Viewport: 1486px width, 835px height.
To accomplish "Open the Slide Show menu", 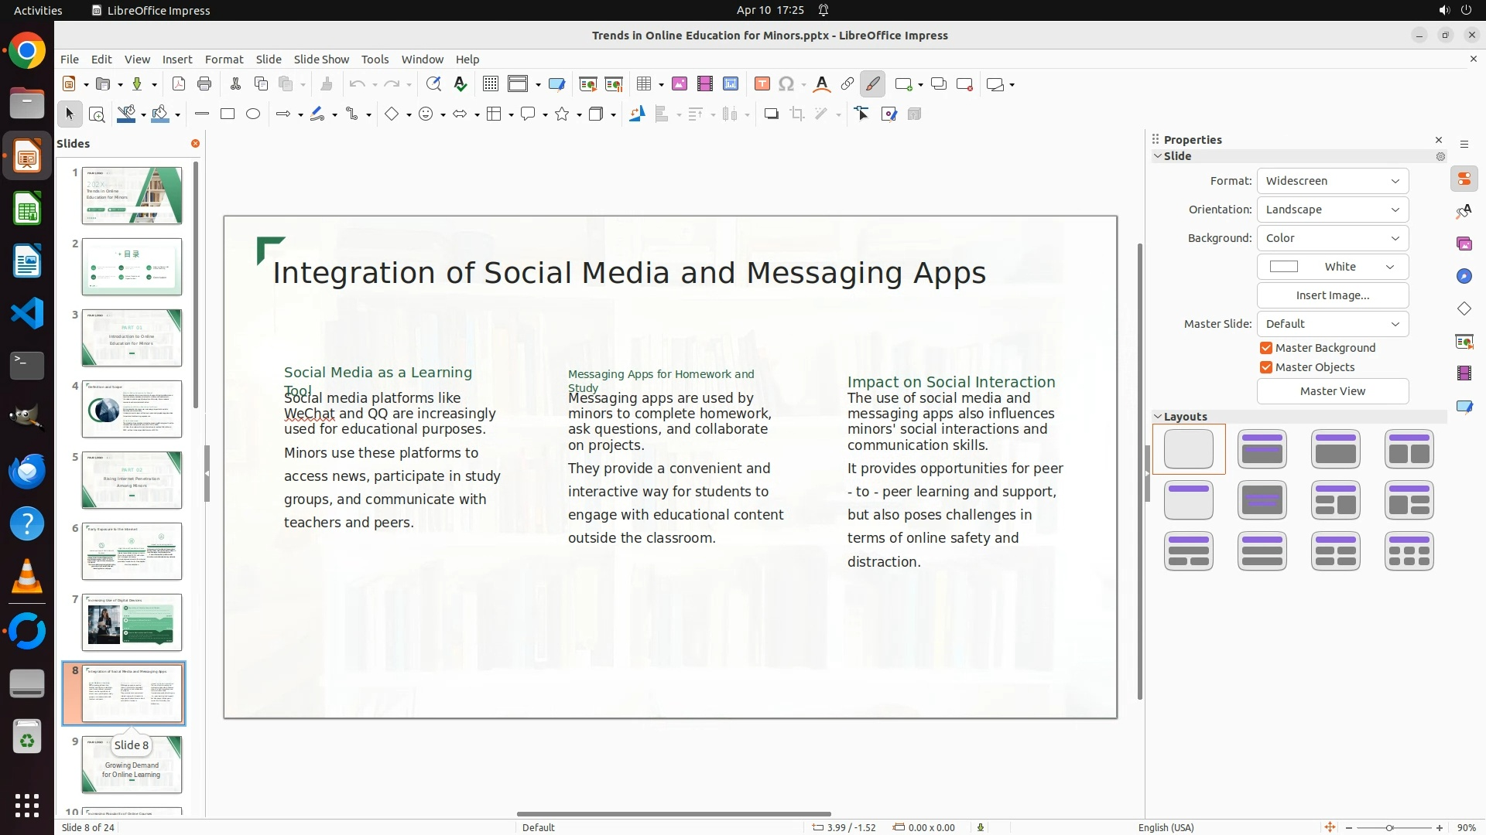I will (321, 60).
